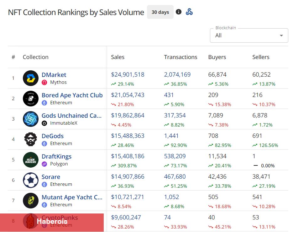Click the DeGods pixel face logo

click(x=31, y=139)
